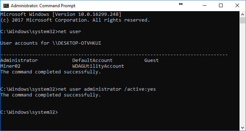Click the Windows version text line
The height and width of the screenshot is (131, 246).
[61, 14]
